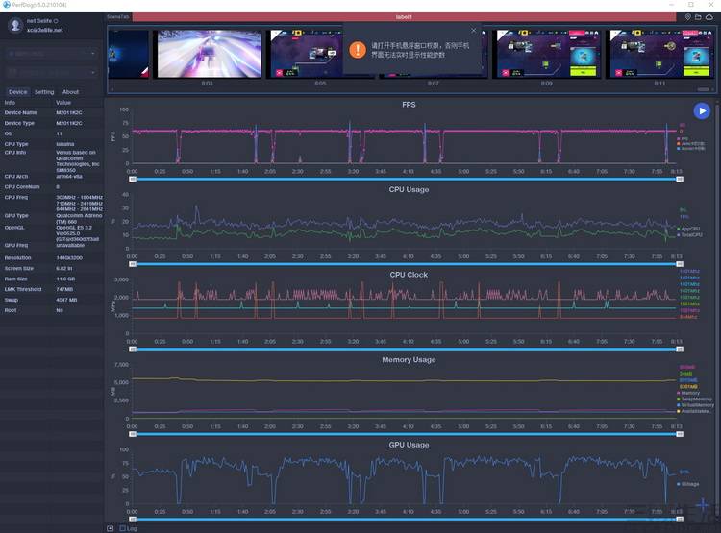Screen dimensions: 721x533
Task: Click the user avatar icon
Action: tap(14, 25)
